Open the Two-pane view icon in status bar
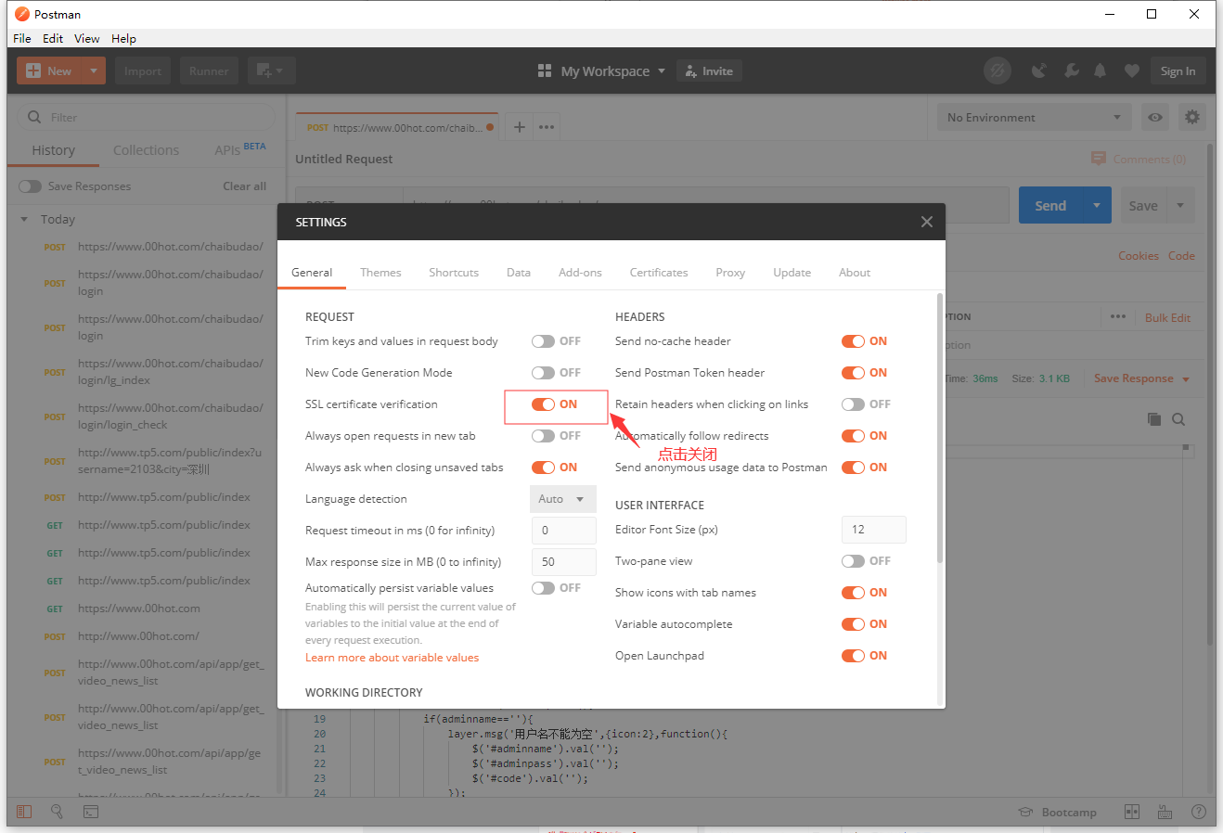 click(x=1132, y=812)
